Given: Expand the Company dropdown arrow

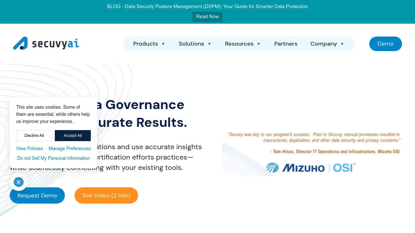Looking at the screenshot, I should pos(342,44).
